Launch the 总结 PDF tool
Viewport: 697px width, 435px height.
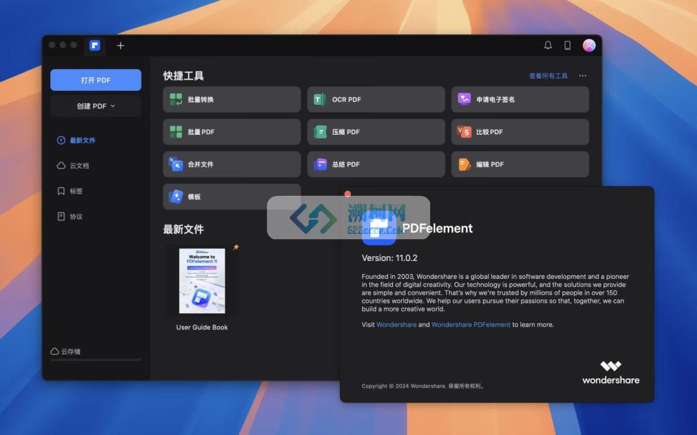pos(376,164)
